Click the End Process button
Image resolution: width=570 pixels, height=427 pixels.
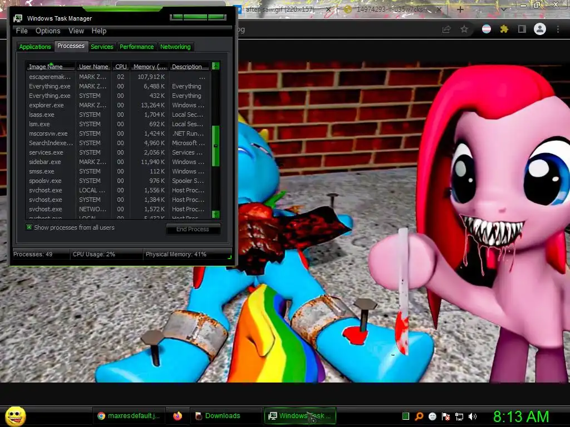tap(193, 229)
